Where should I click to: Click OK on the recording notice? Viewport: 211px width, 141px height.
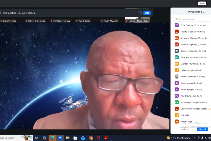[147, 13]
